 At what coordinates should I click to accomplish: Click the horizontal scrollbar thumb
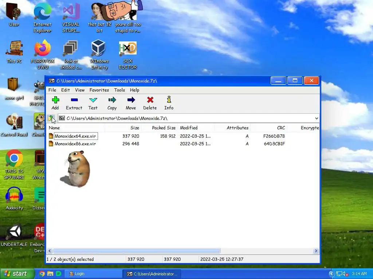(137, 251)
